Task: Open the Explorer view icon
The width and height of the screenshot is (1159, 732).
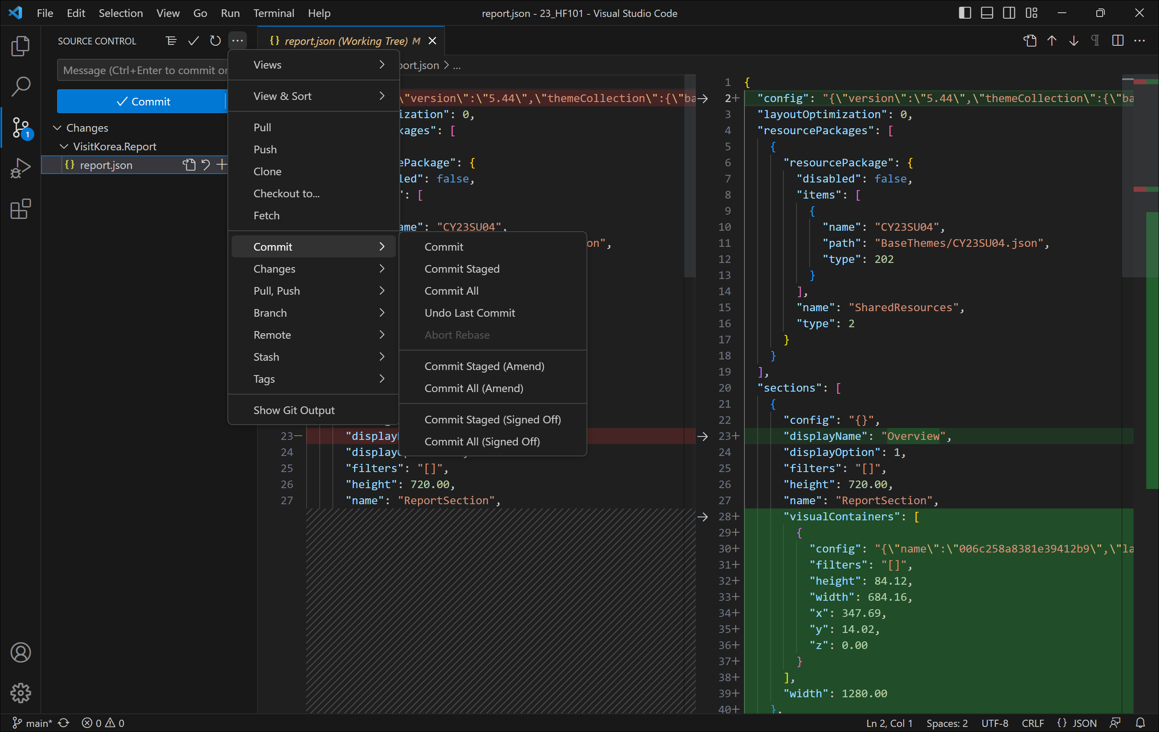Action: tap(20, 46)
